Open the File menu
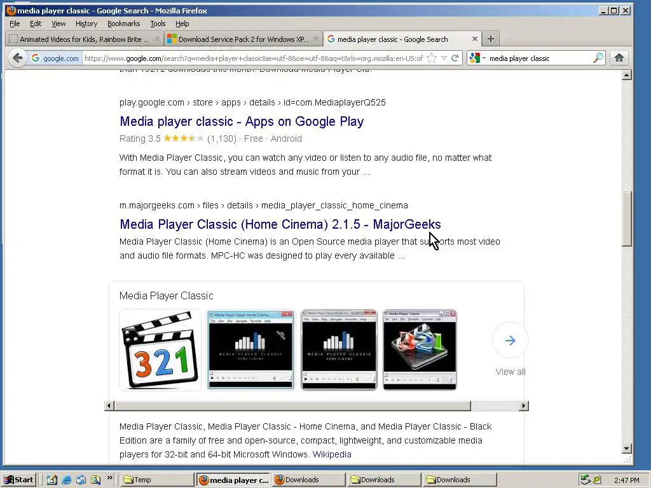 click(x=15, y=24)
